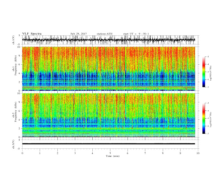Click the ch.1 voltage waveform trace
223x172 pixels.
pyautogui.click(x=109, y=40)
